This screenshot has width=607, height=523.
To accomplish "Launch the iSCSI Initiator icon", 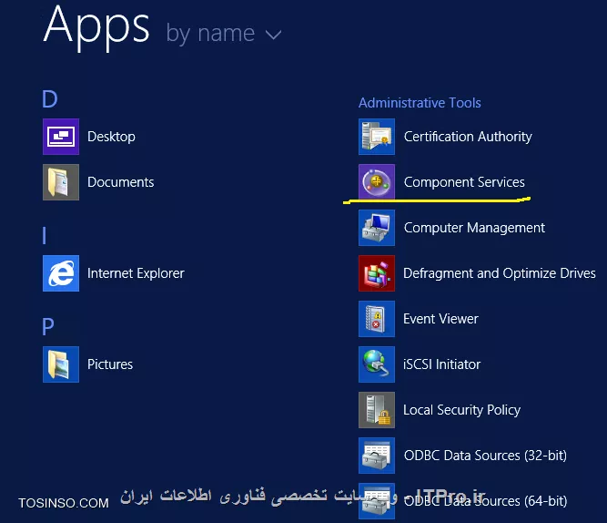I will tap(377, 364).
